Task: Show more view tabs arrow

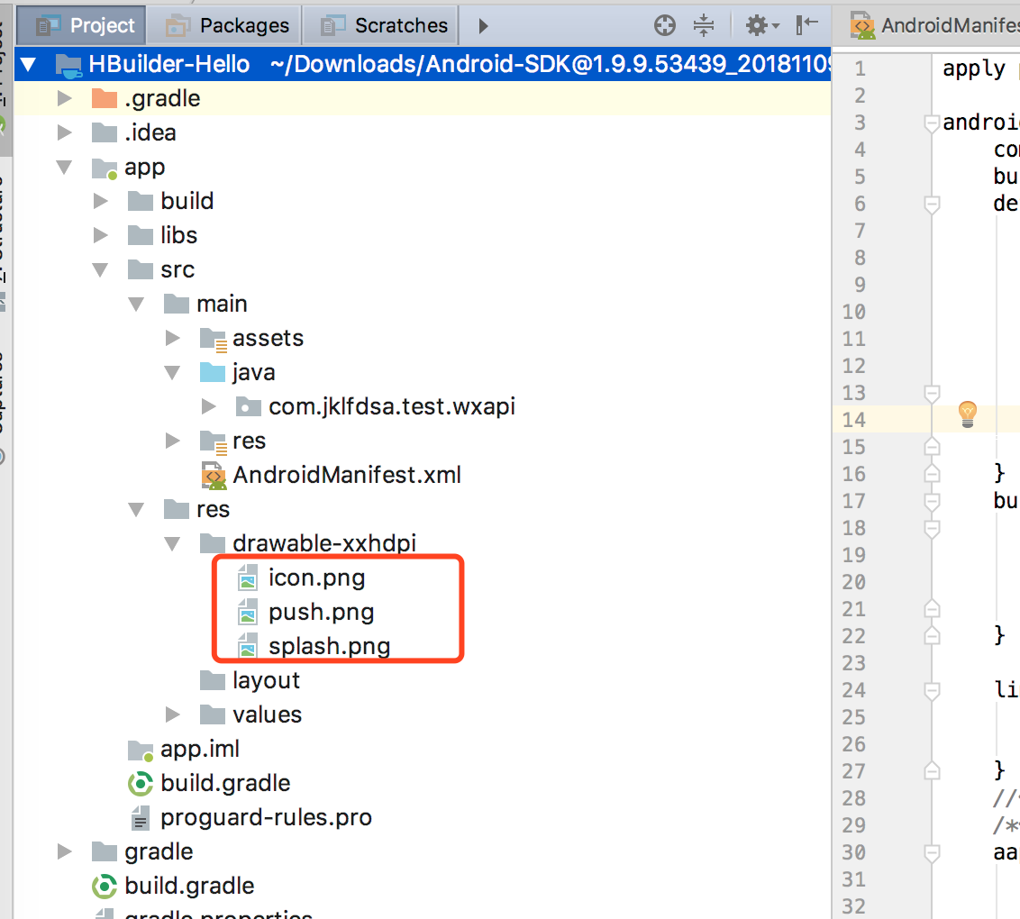Action: (x=483, y=26)
